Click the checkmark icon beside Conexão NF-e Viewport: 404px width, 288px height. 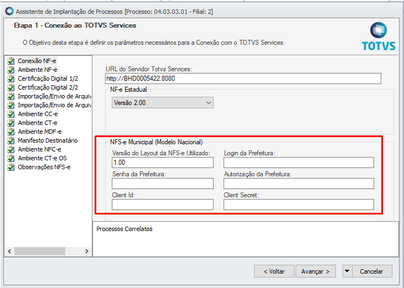pos(11,61)
